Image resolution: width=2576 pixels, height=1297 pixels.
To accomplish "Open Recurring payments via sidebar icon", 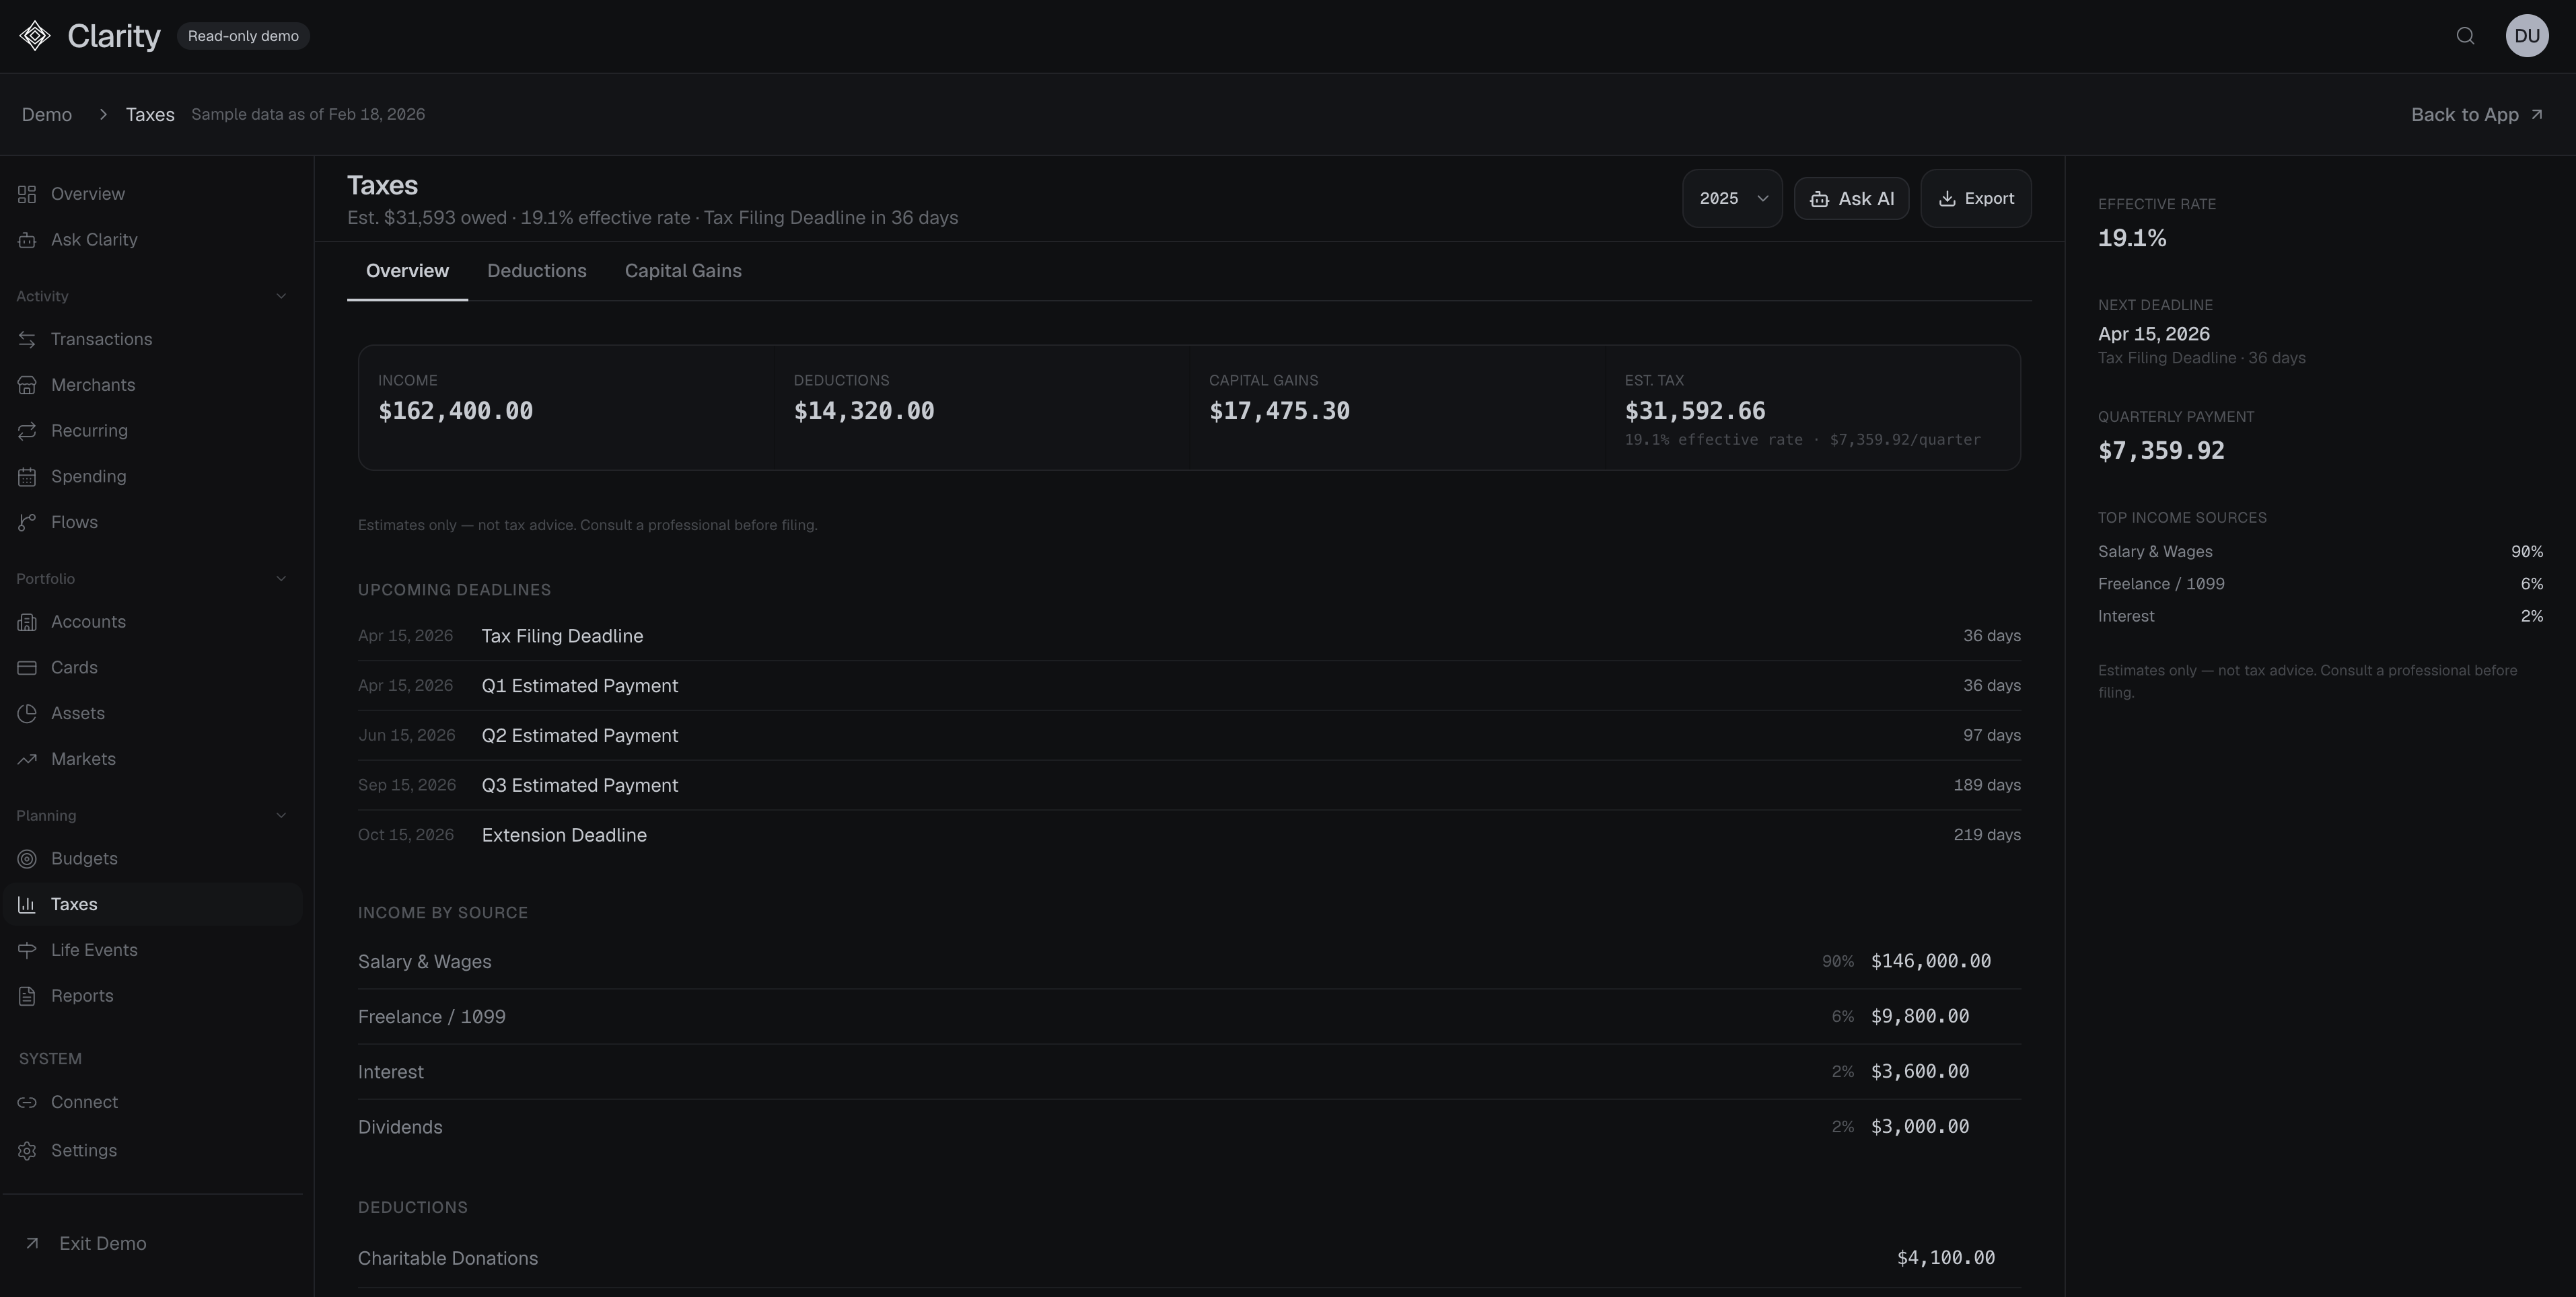I will click(x=28, y=430).
